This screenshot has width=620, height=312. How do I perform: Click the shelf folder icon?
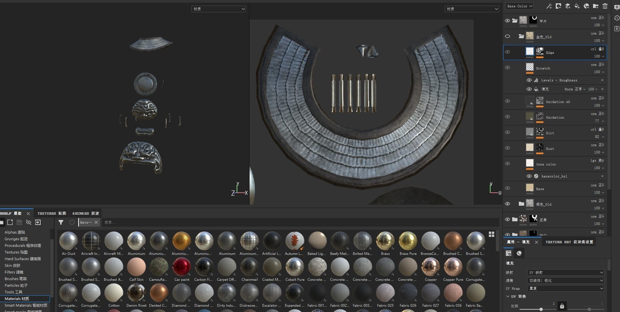(x=2, y=222)
